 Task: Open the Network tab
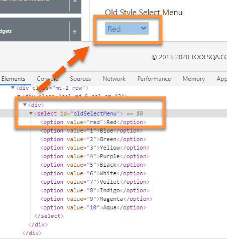[x=114, y=79]
